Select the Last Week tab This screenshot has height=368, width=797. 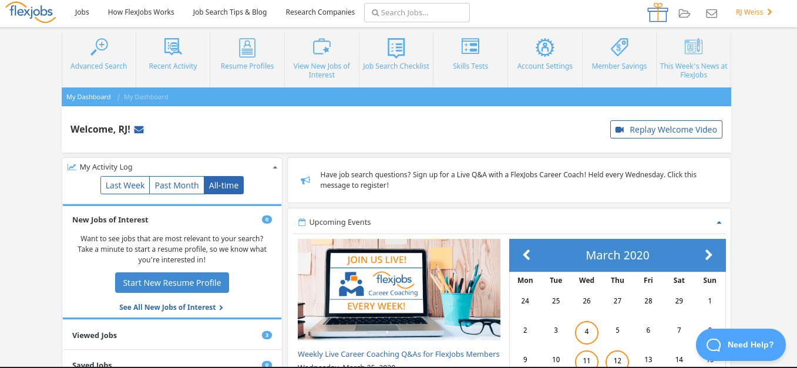(x=125, y=185)
